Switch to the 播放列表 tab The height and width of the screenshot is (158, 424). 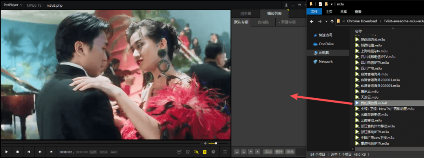(x=274, y=13)
